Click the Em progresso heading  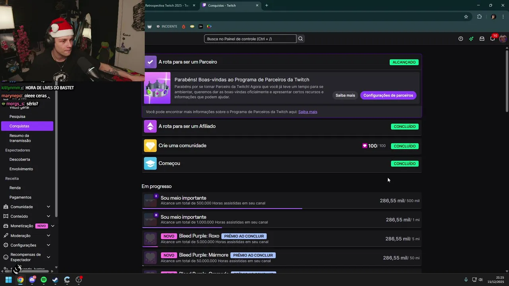(x=157, y=186)
